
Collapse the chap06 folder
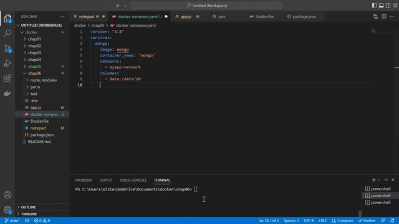(x=42, y=73)
